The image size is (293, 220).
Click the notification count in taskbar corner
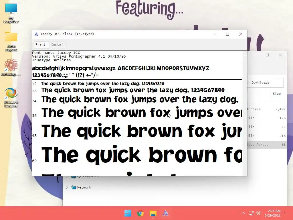coord(285,213)
